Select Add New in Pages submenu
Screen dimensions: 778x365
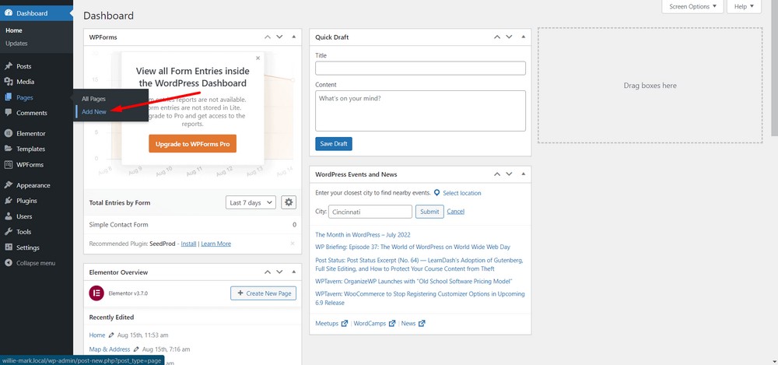[94, 112]
